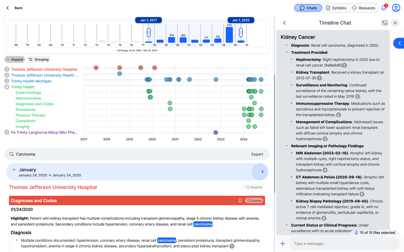Click citation badge 1 after nephrectomy reference
This screenshot has width=404, height=252.
pos(345,65)
